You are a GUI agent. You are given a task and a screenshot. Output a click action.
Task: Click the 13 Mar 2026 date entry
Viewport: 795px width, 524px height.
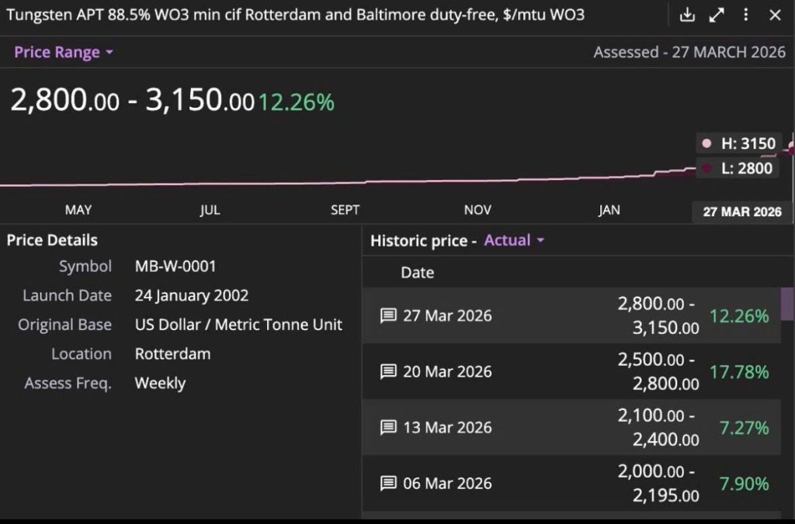pyautogui.click(x=447, y=427)
